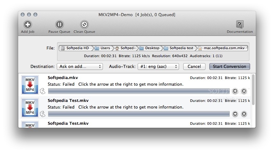Click the Cancel button
The width and height of the screenshot is (274, 153).
194,66
